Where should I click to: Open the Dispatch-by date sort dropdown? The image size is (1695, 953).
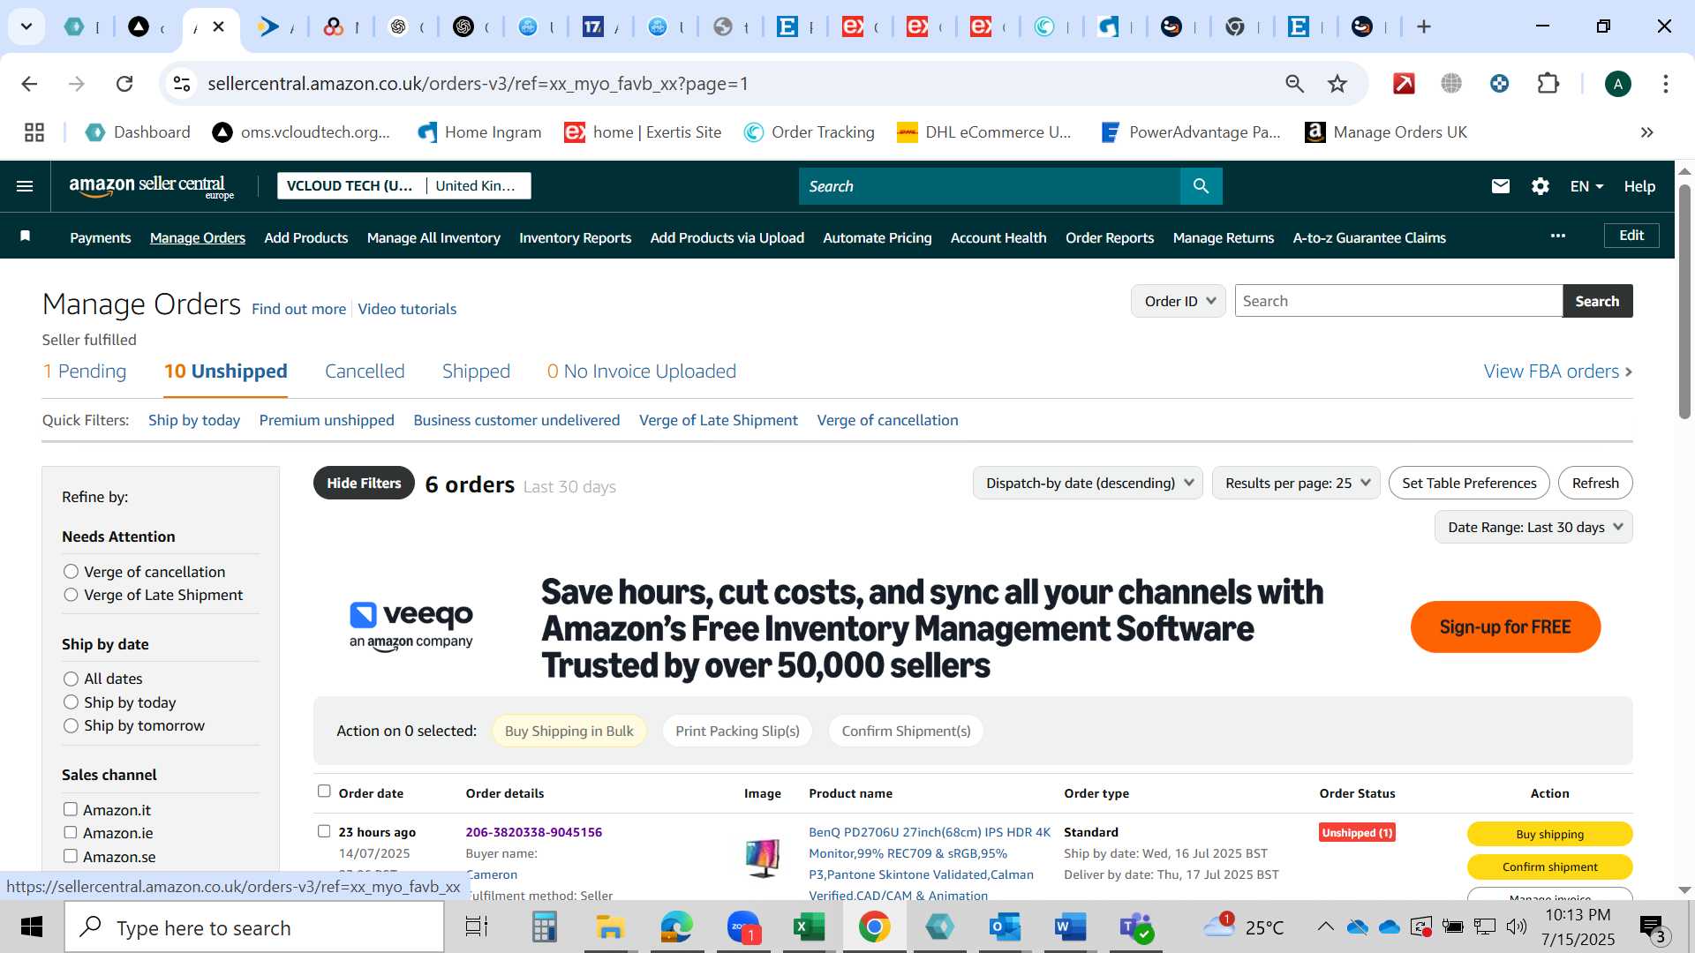click(x=1088, y=483)
